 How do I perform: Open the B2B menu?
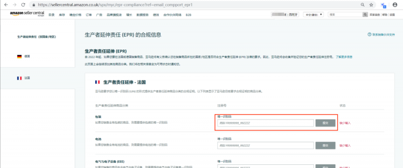pyautogui.click(x=188, y=15)
